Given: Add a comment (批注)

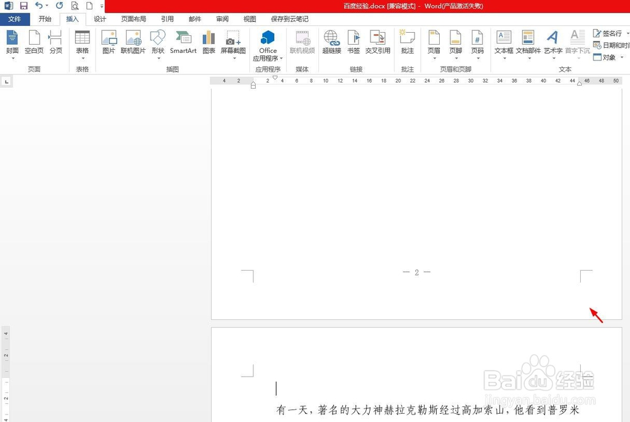Looking at the screenshot, I should (408, 43).
